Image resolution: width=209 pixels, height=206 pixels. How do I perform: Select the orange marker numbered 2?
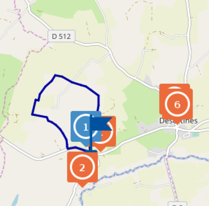coord(82,167)
